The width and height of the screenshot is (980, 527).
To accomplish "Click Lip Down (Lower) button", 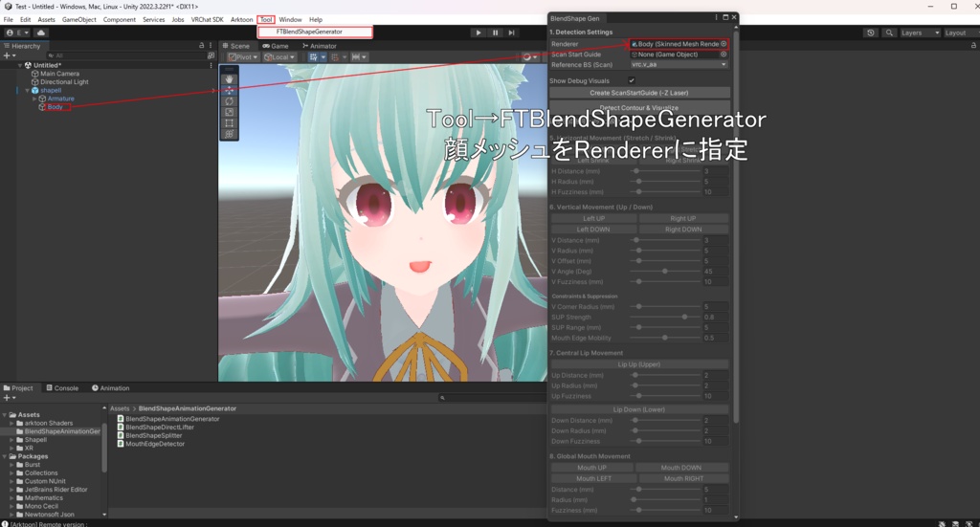I will click(638, 409).
